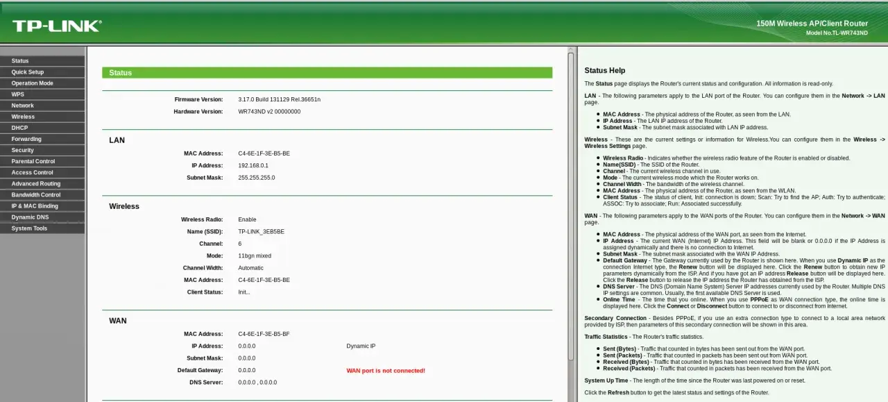Click the Secondary Connection help entry
The height and width of the screenshot is (402, 888).
tap(735, 321)
